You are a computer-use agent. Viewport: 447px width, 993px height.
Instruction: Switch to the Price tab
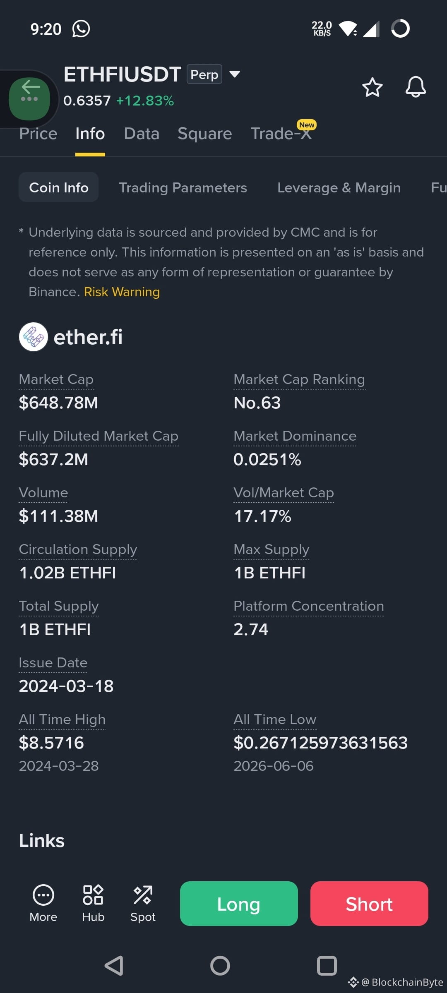point(38,134)
